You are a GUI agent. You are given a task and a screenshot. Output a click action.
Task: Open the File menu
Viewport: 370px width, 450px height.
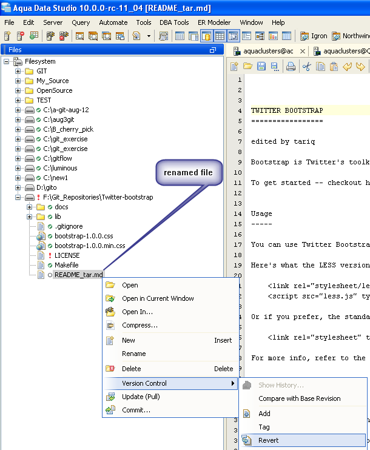click(x=9, y=22)
